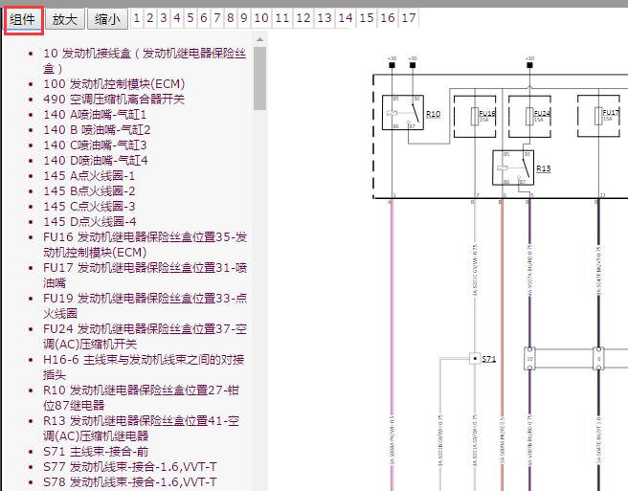The image size is (628, 491).
Task: Click the R13 label in the diagram
Action: click(x=544, y=168)
